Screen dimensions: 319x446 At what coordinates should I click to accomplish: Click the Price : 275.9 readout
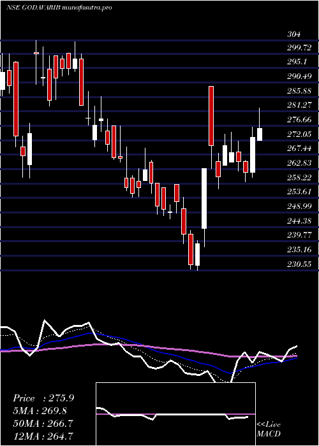[43, 398]
